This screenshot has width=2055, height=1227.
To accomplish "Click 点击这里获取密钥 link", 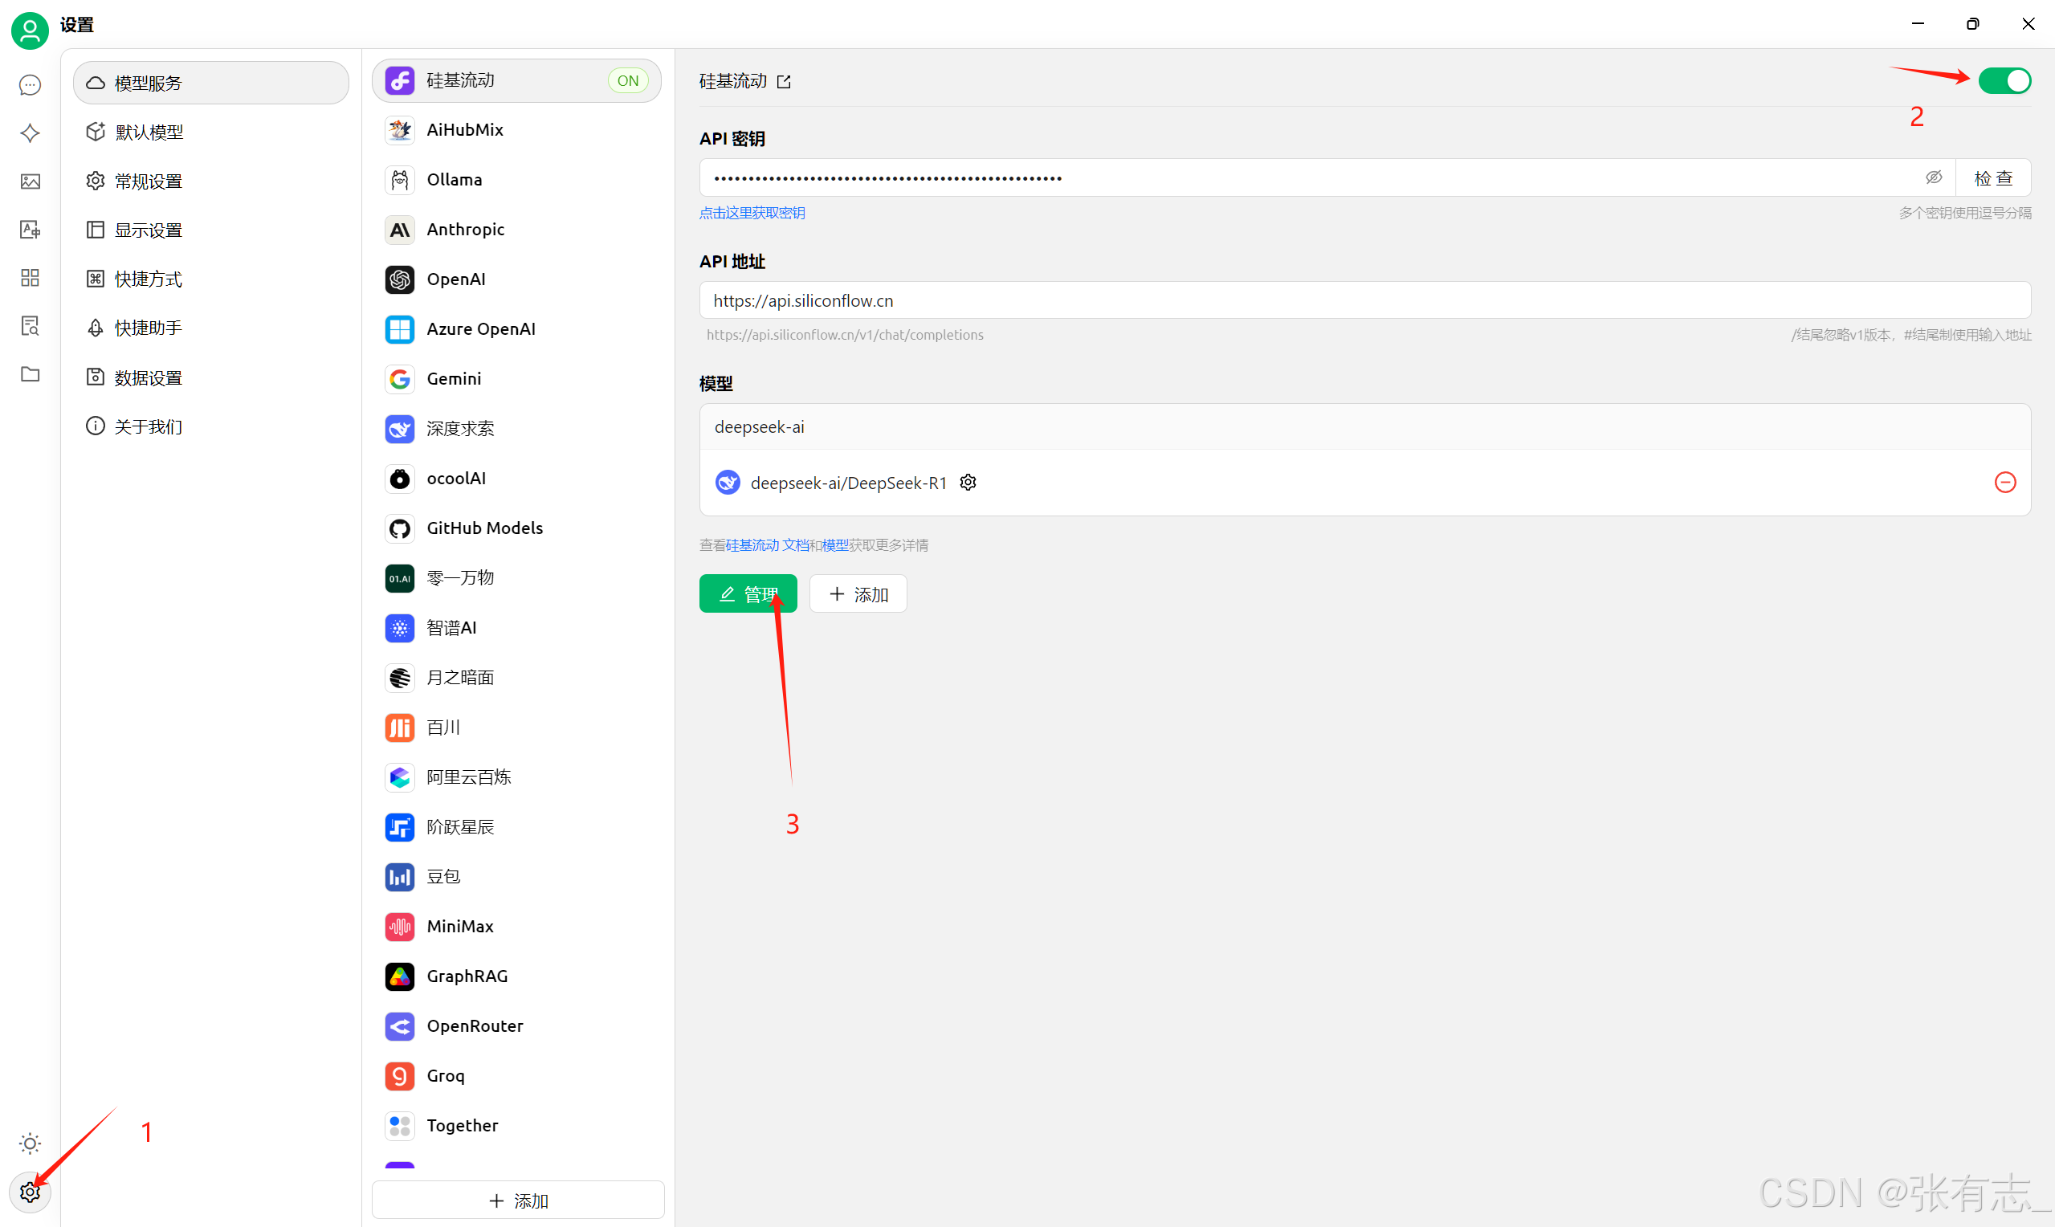I will 752,213.
